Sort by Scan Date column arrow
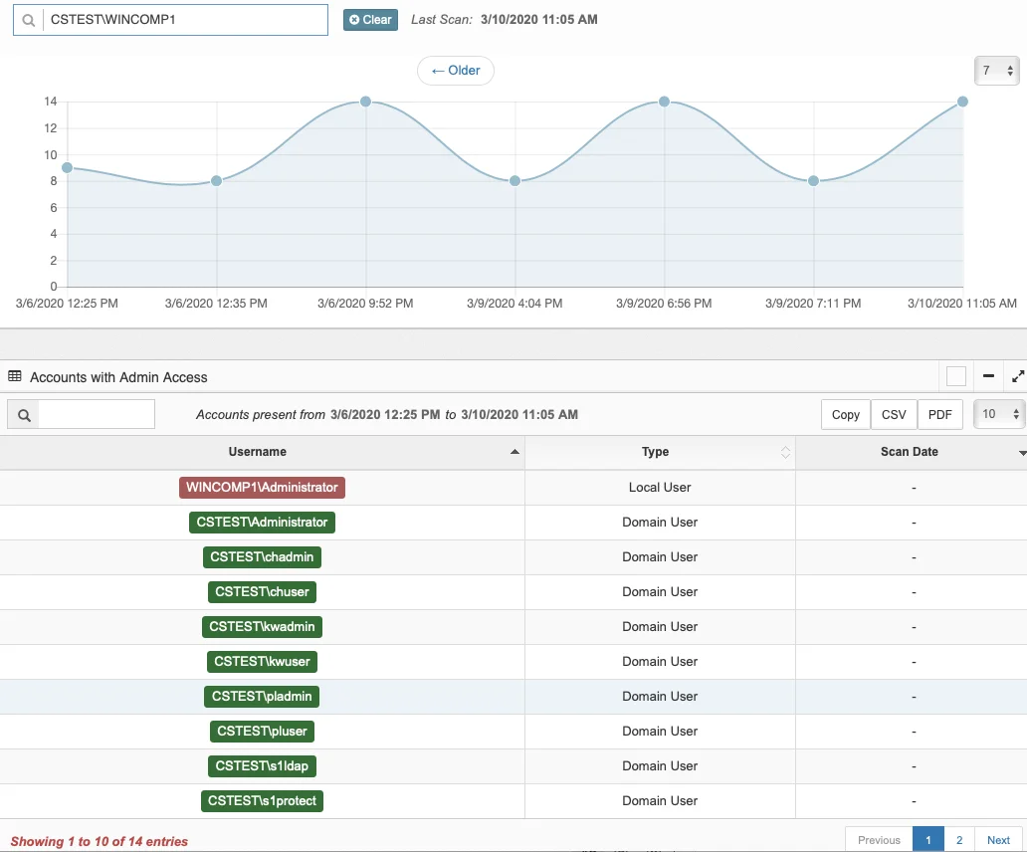This screenshot has width=1027, height=852. click(x=1022, y=453)
